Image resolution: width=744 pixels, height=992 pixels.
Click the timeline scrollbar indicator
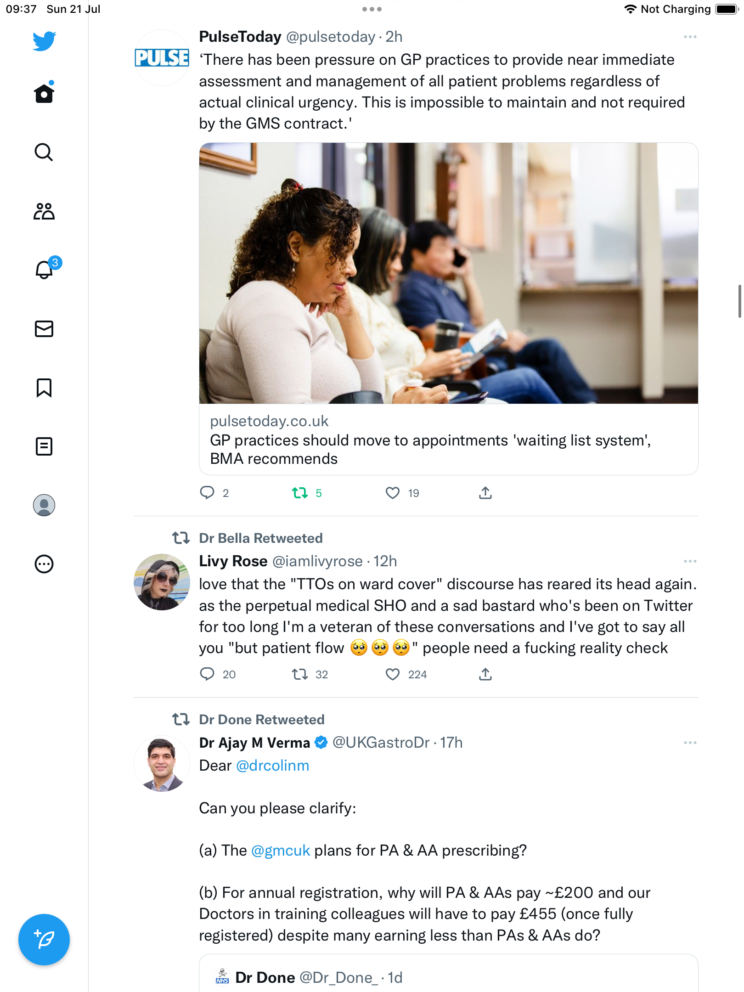pyautogui.click(x=739, y=301)
